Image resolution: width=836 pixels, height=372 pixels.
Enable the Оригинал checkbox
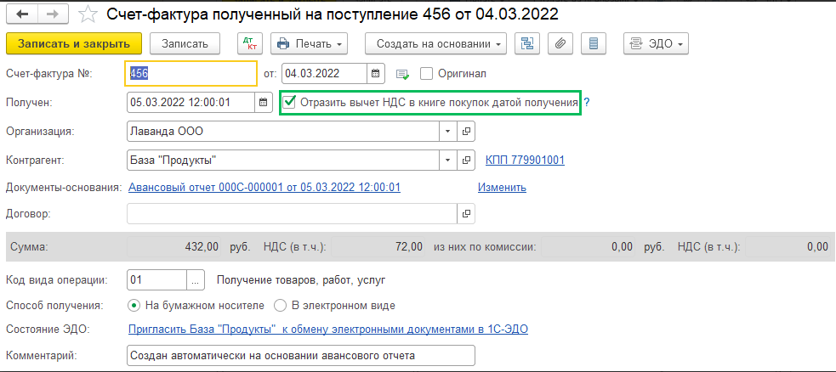tap(427, 74)
